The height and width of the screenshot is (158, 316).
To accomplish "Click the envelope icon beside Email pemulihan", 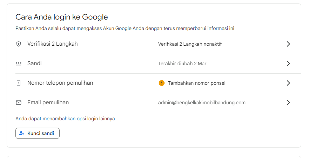I will [x=19, y=103].
